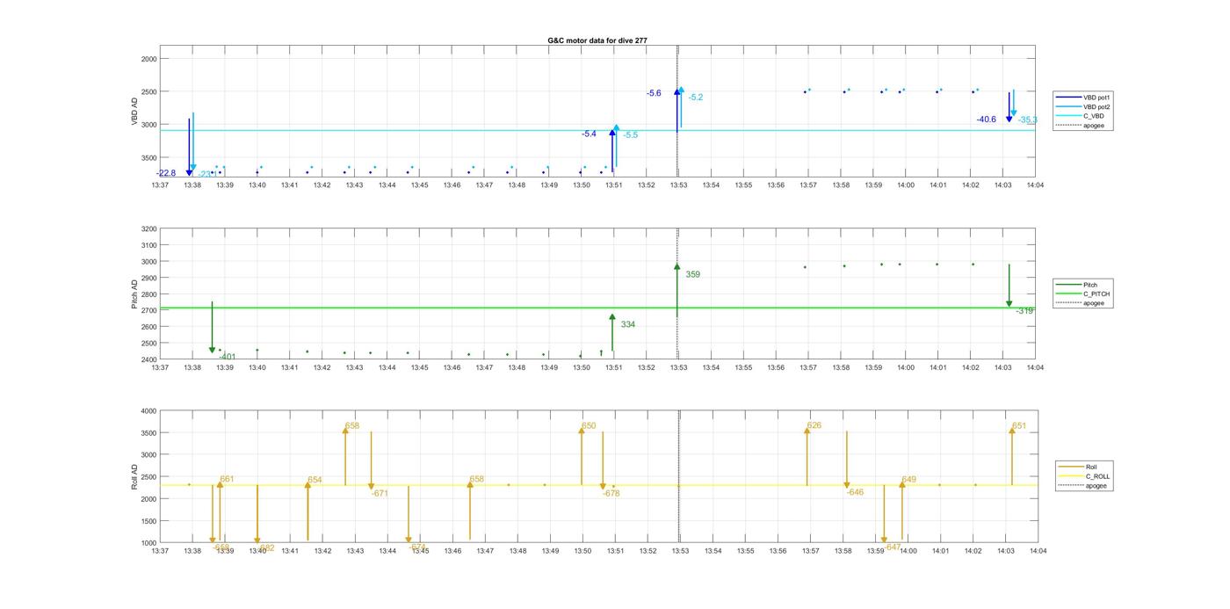1230x609 pixels.
Task: Click the '-5.5' VBD data label
Action: pos(631,135)
